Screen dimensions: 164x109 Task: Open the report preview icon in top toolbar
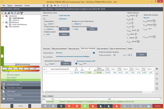point(51,5)
